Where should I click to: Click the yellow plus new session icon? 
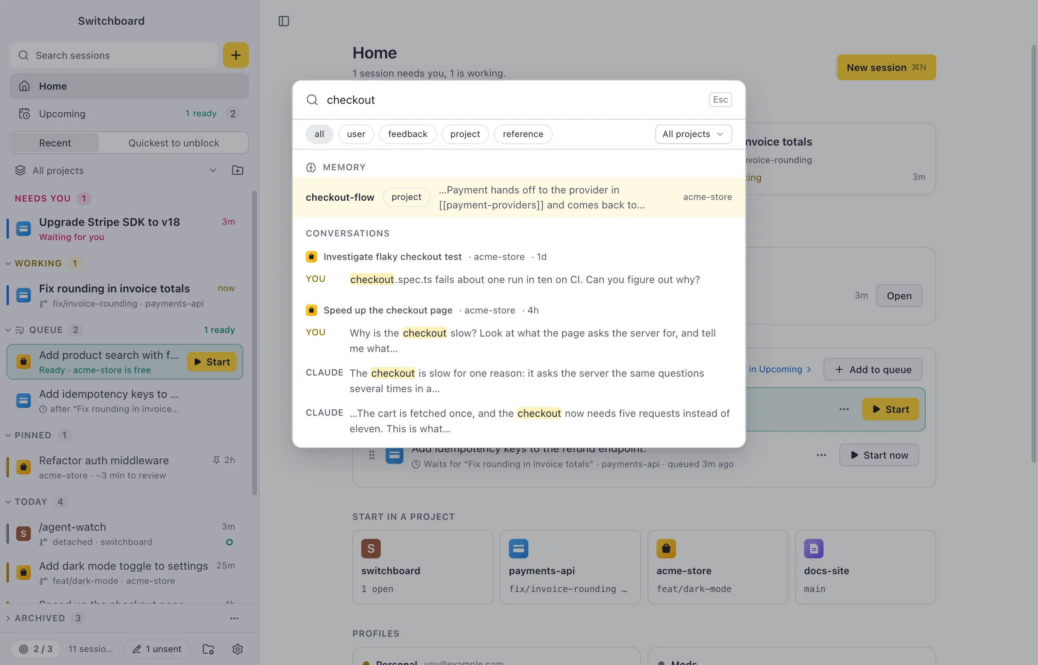[x=236, y=55]
